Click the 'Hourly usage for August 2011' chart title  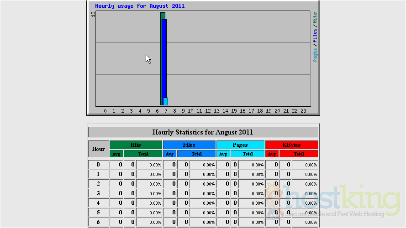click(140, 6)
